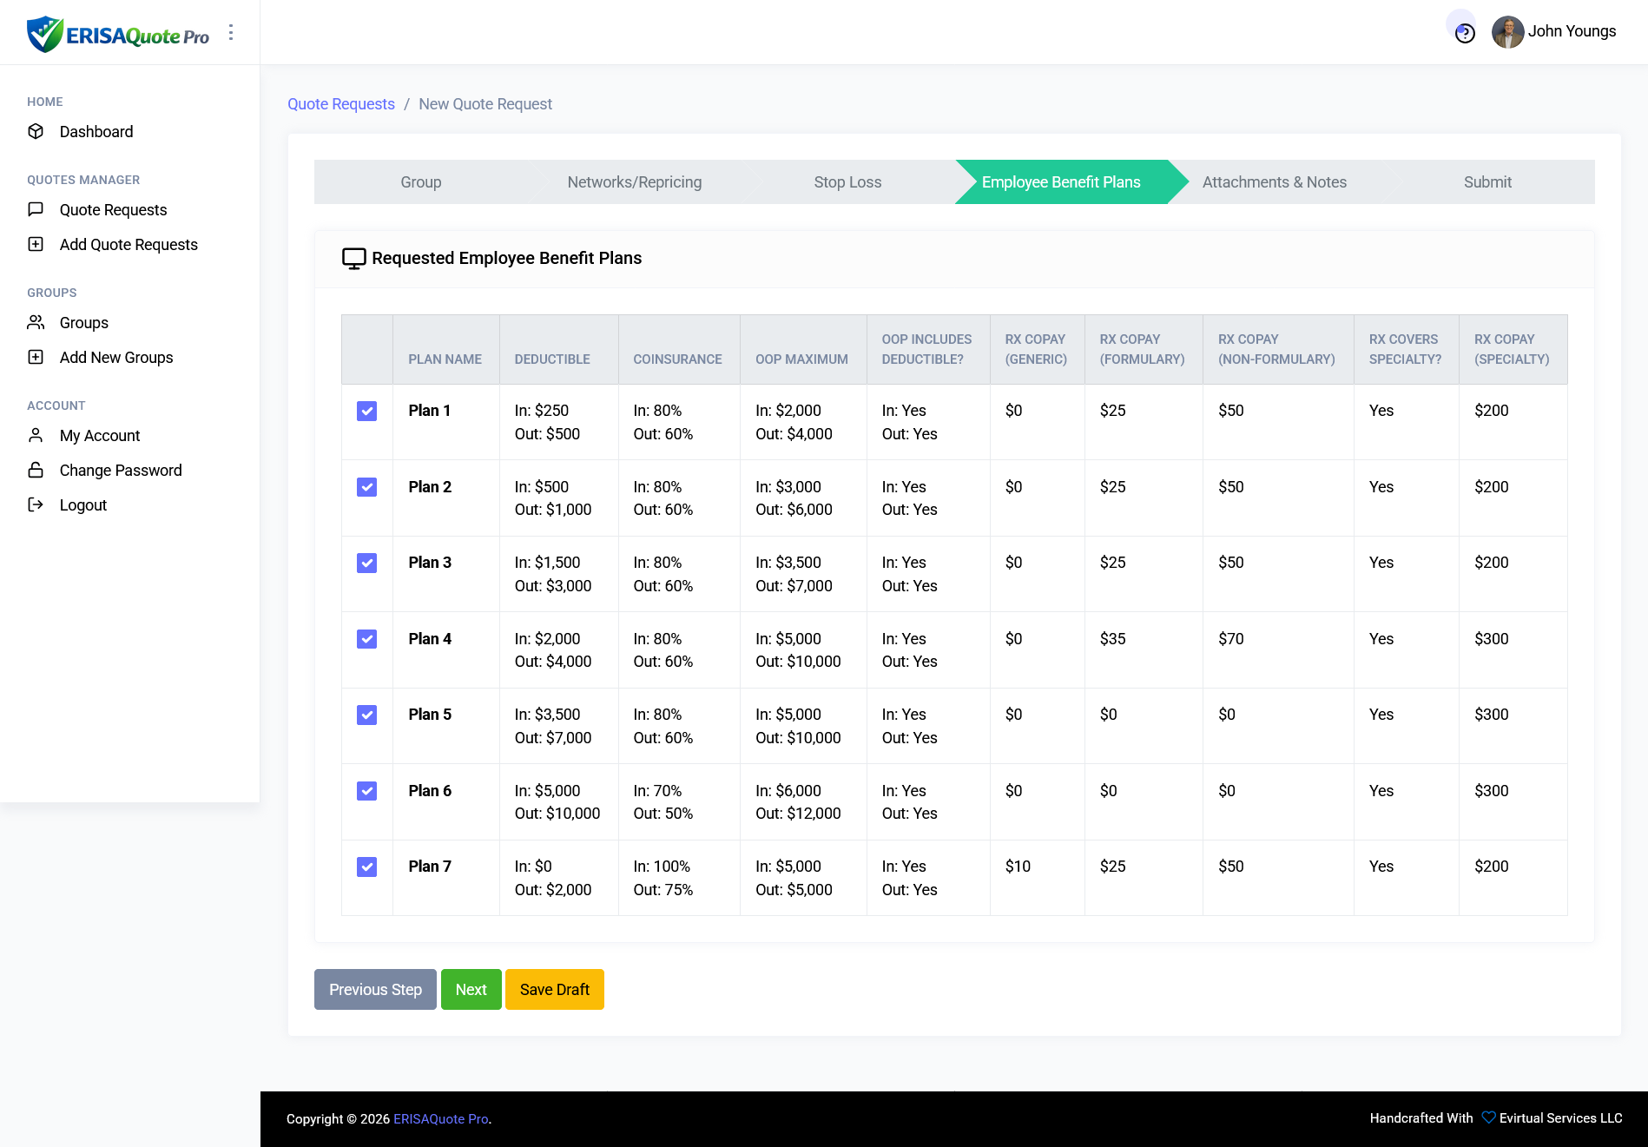Screen dimensions: 1648x1147
Task: Click the Change Password lock icon
Action: 36,470
